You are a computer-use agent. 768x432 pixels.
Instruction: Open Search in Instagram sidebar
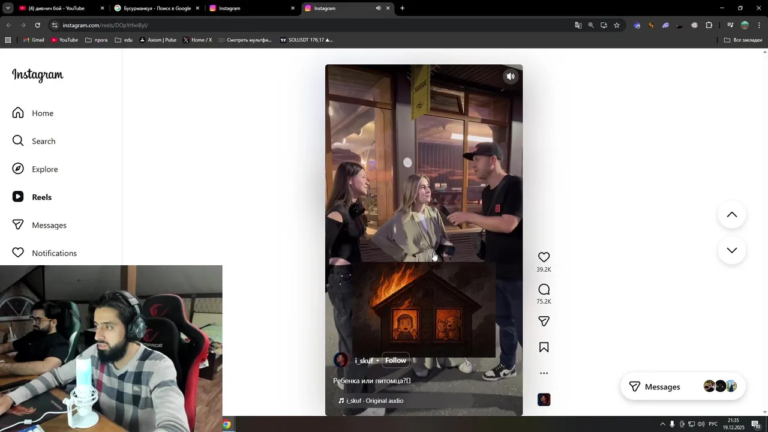pyautogui.click(x=34, y=141)
